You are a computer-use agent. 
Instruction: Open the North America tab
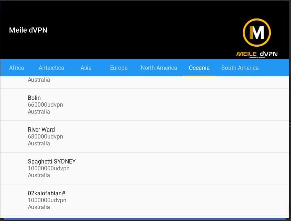[159, 68]
